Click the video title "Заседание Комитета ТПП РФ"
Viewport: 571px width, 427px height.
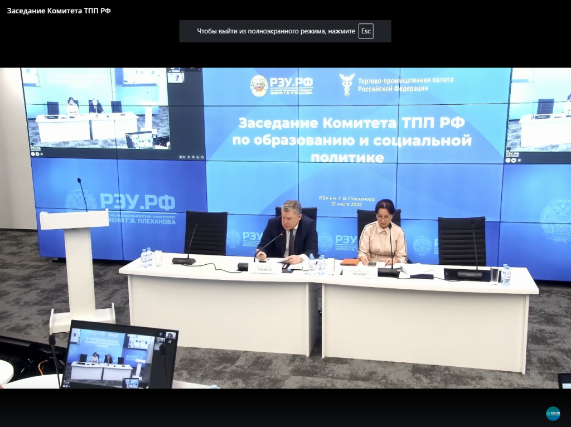[x=59, y=11]
